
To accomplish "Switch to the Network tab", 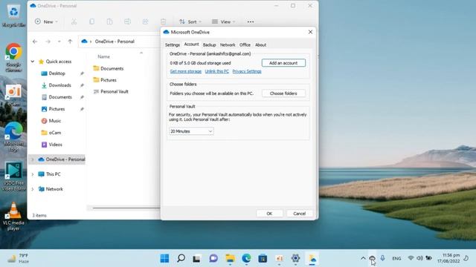I will 228,44.
